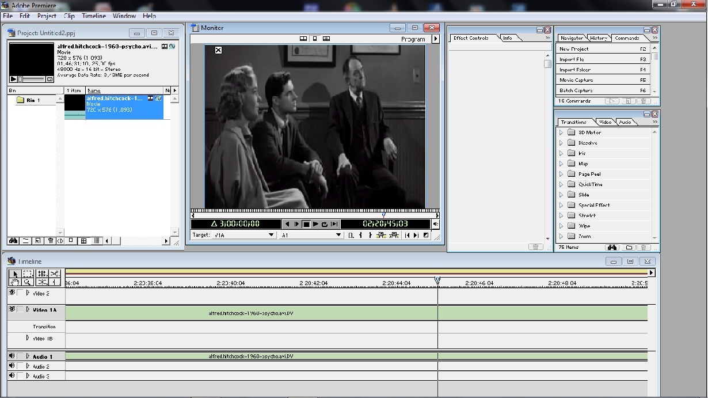Select the Selection arrow tool in Timeline
This screenshot has height=398, width=708.
[x=15, y=274]
